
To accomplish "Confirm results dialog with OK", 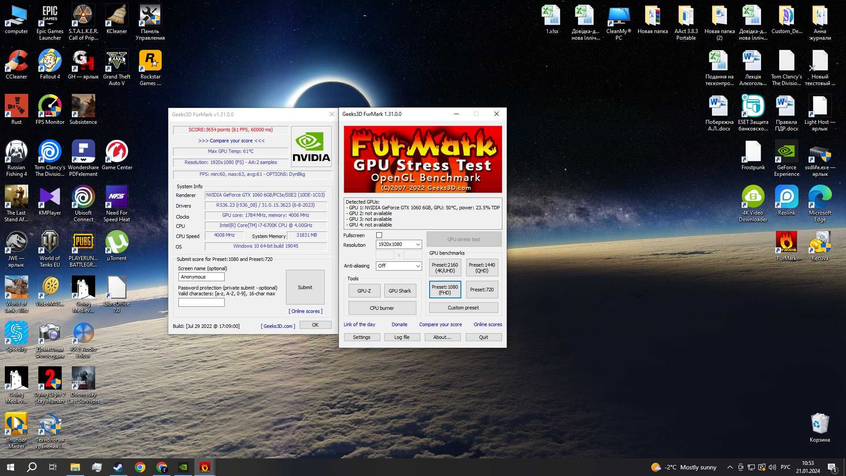I will click(315, 325).
